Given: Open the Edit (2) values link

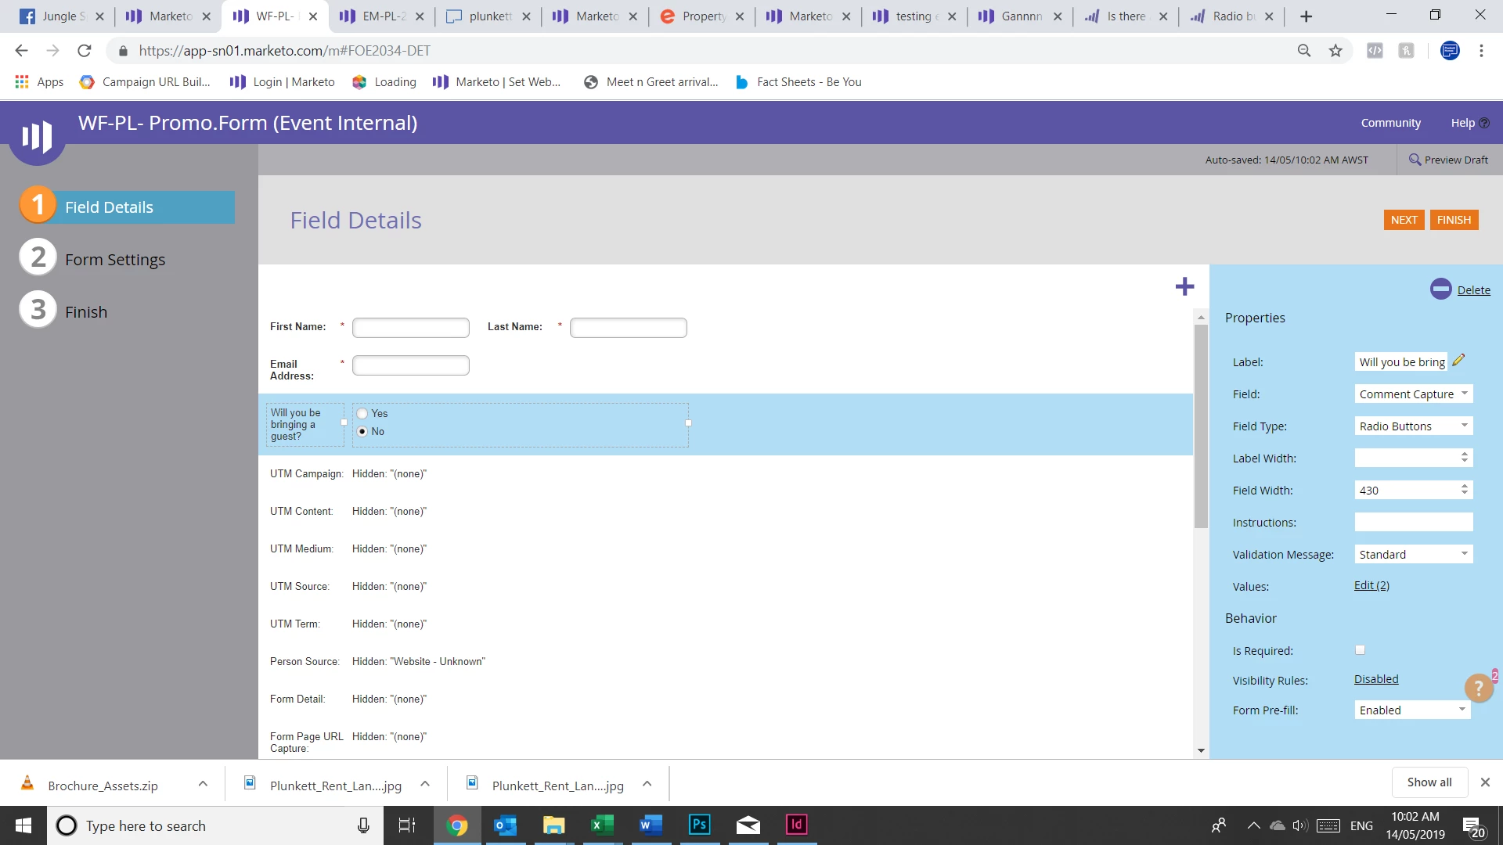Looking at the screenshot, I should point(1371,585).
